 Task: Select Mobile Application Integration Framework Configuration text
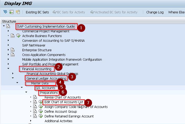[x=62, y=60]
